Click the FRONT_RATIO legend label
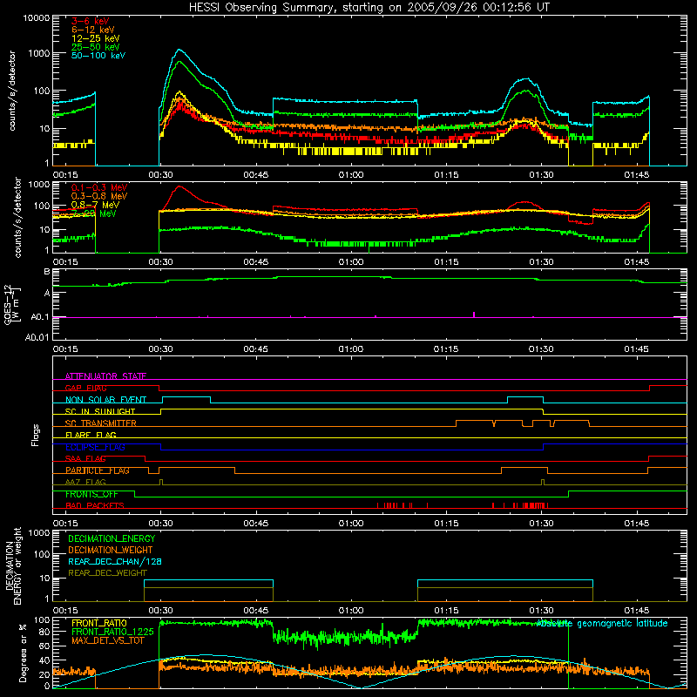Image resolution: width=697 pixels, height=697 pixels. pyautogui.click(x=99, y=623)
